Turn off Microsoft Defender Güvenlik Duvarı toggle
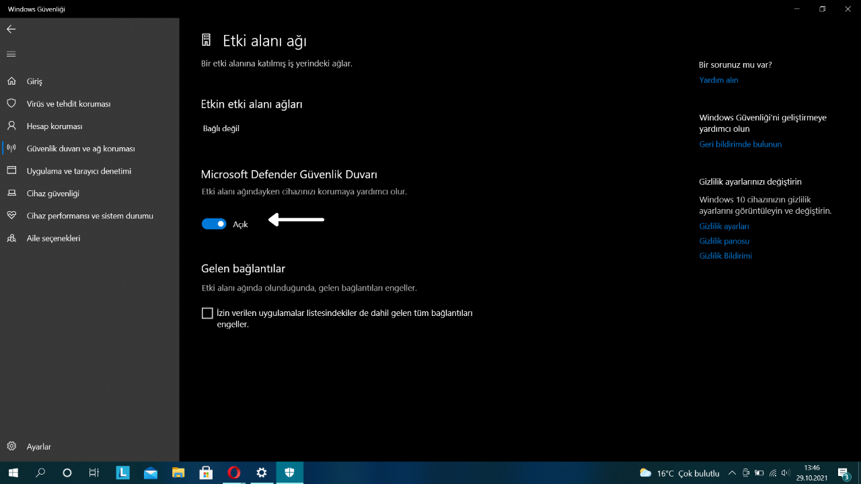The image size is (861, 484). point(214,224)
